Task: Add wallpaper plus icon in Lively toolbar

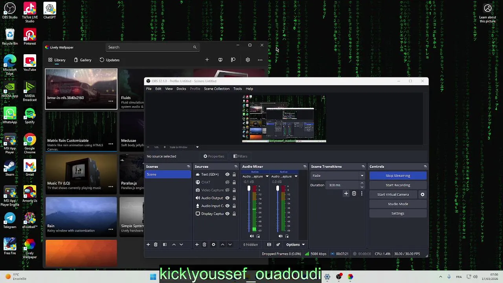Action: pos(207,60)
